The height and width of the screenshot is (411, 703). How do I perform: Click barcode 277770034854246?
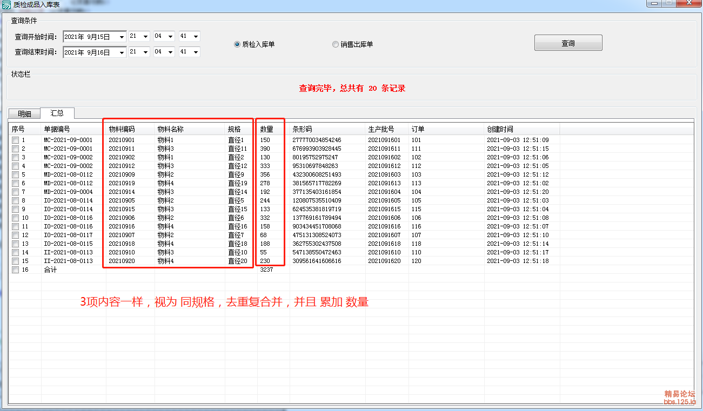[317, 140]
